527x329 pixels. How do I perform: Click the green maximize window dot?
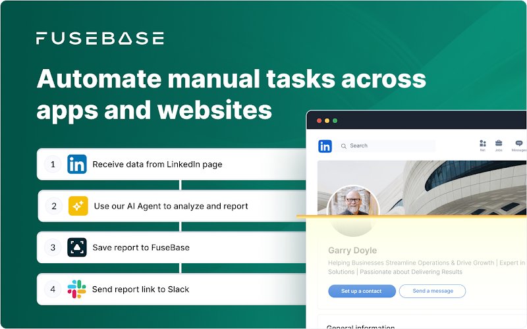[335, 121]
